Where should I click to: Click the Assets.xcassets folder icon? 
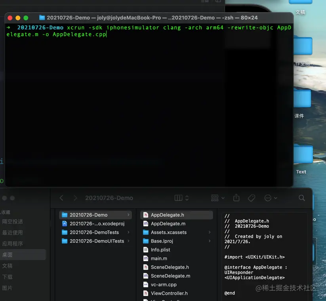(146, 232)
